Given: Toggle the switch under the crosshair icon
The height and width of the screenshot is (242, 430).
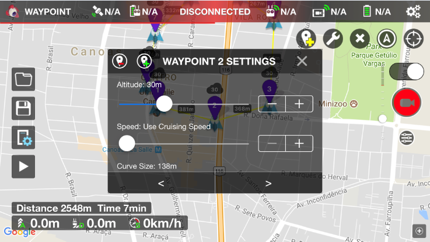Looking at the screenshot, I should (407, 72).
